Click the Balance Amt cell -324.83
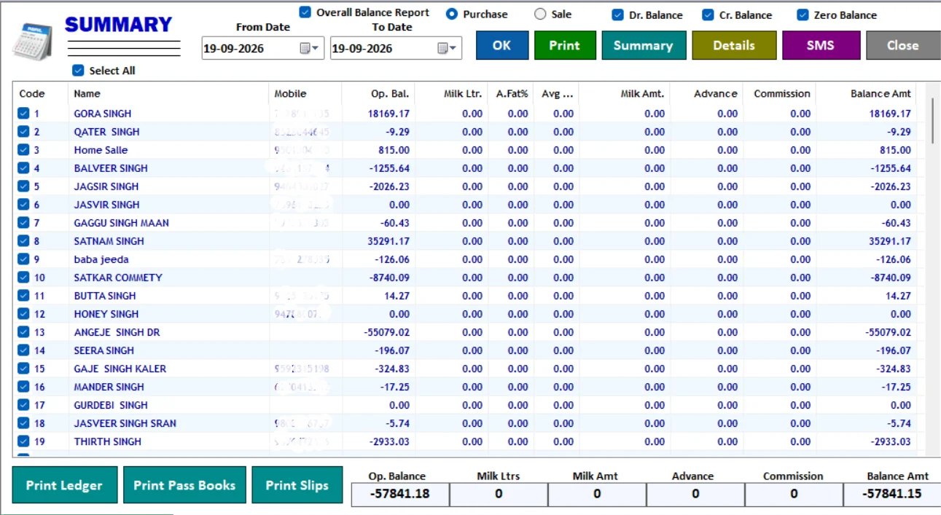The height and width of the screenshot is (515, 941). [893, 369]
